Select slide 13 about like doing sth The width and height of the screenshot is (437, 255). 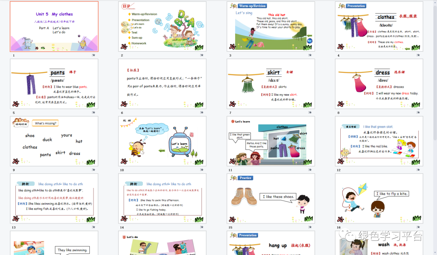point(54,198)
